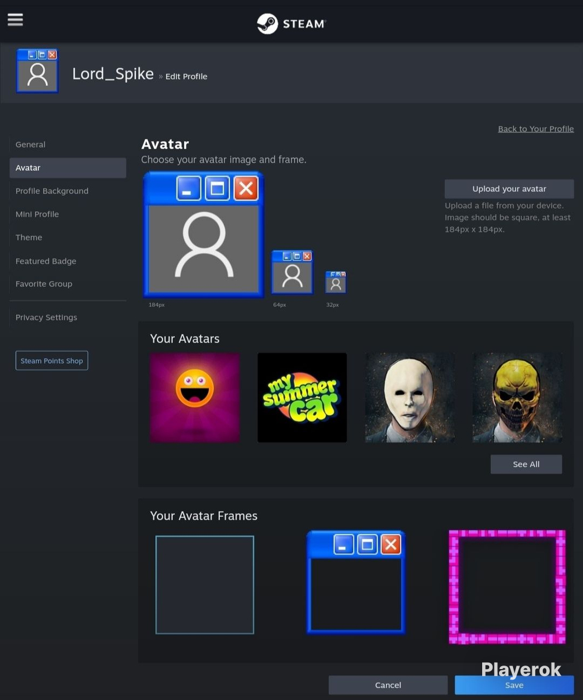This screenshot has width=583, height=700.
Task: Open the Lord_Spike profile name link
Action: (113, 74)
